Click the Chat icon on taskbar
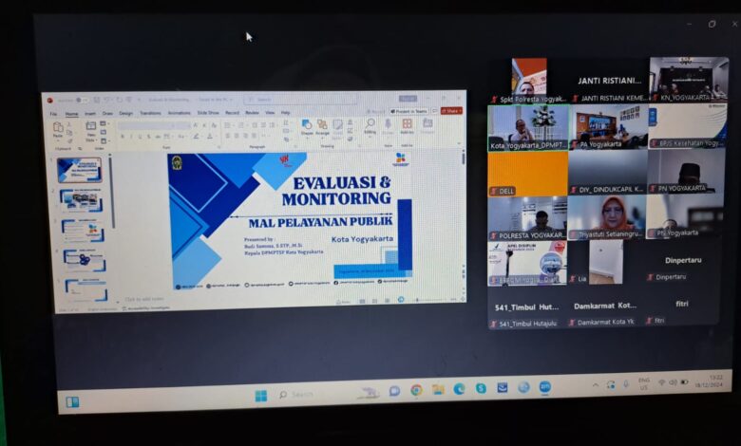 coord(394,391)
